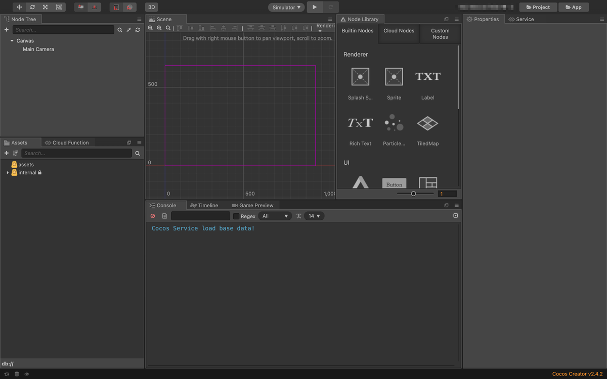The width and height of the screenshot is (607, 379).
Task: Select the Rich Text node
Action: click(360, 129)
